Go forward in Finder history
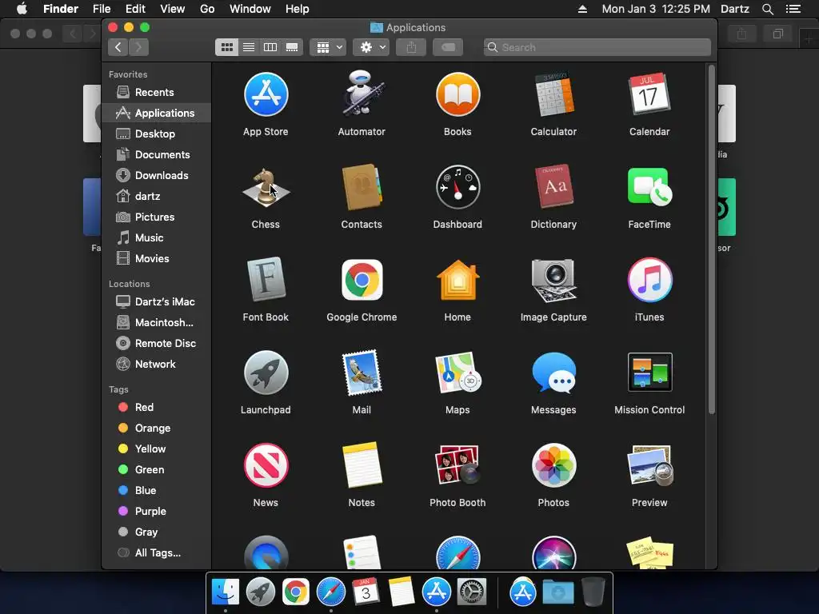 tap(138, 47)
